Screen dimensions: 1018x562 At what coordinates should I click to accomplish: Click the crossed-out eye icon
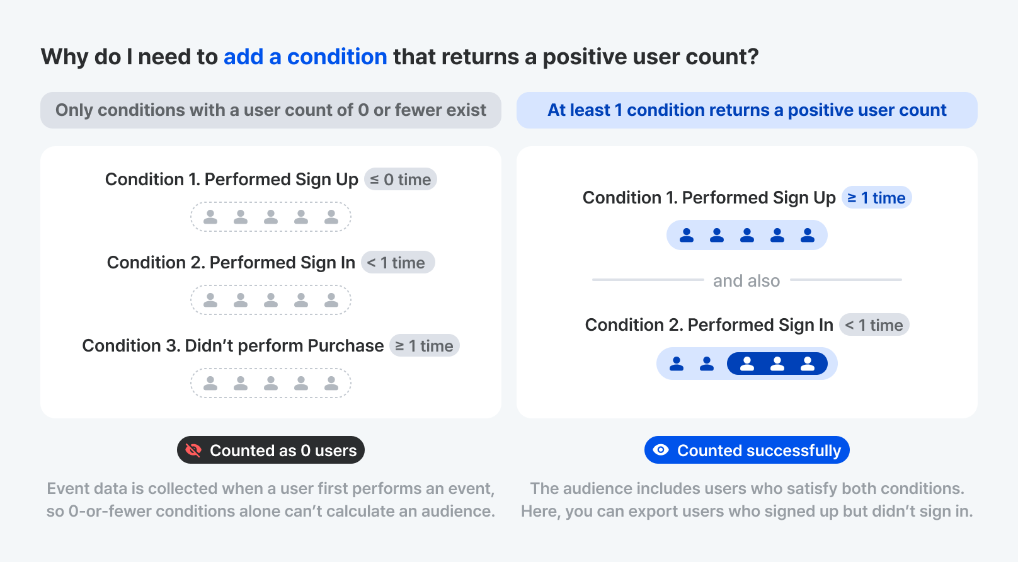(x=193, y=450)
